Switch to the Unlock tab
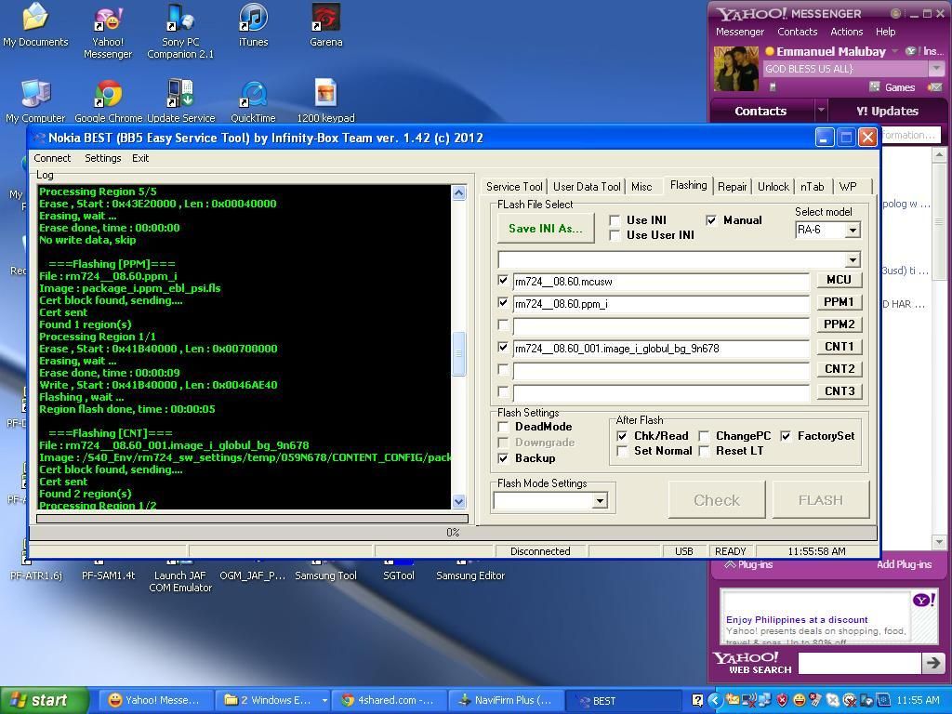Image resolution: width=952 pixels, height=714 pixels. [x=773, y=187]
